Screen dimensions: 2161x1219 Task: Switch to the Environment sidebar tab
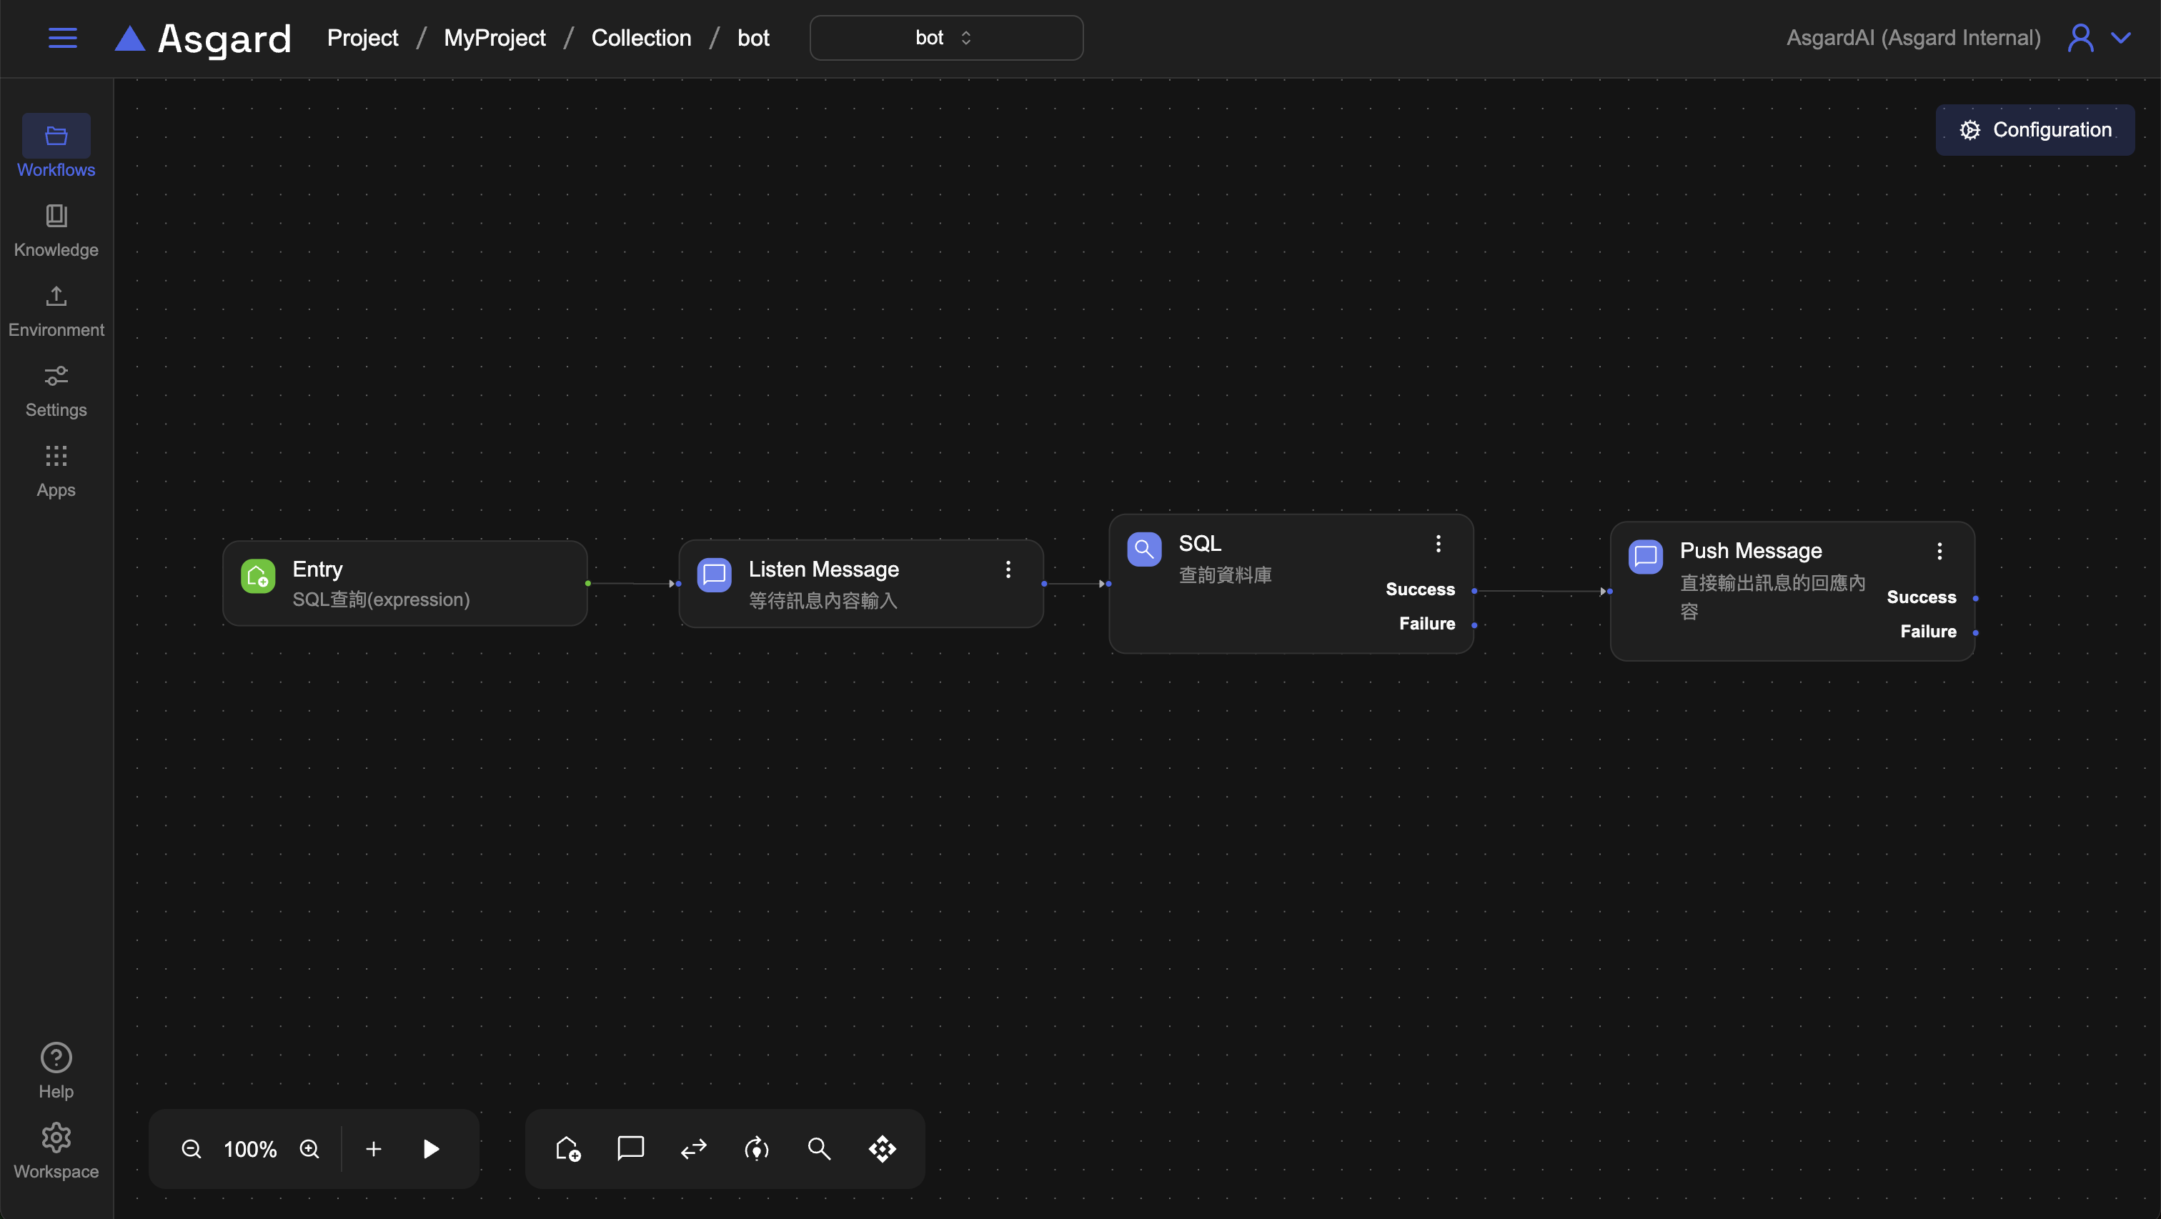coord(56,310)
